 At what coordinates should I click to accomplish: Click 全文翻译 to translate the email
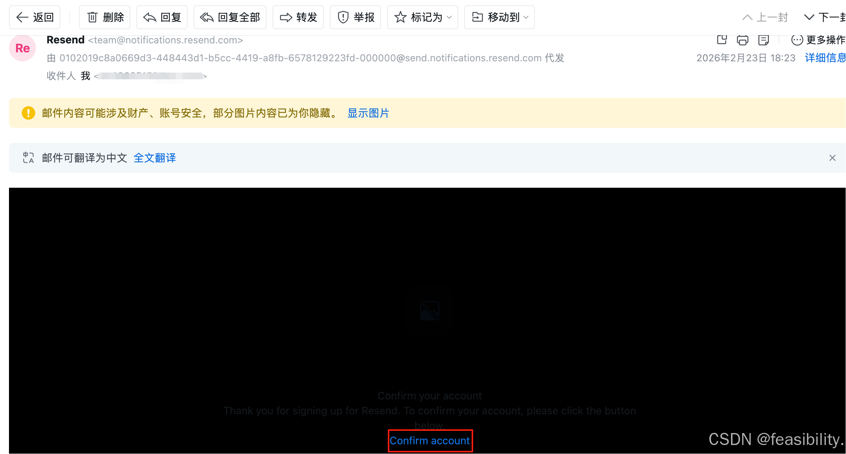155,158
